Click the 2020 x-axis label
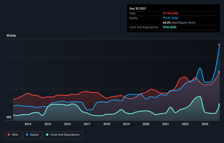Screen dimensions: 224x143 click(146, 124)
